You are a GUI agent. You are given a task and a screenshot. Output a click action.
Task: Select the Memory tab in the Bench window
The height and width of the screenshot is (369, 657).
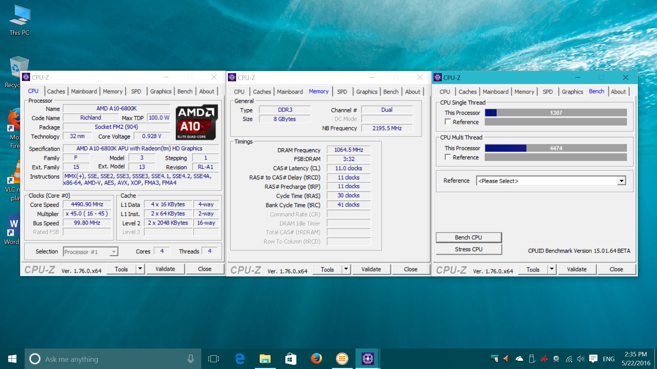pyautogui.click(x=524, y=92)
